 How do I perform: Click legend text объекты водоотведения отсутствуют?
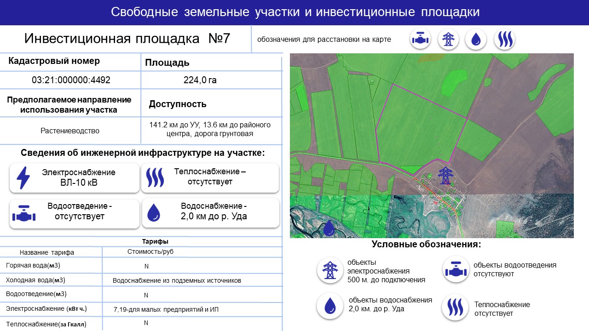click(515, 269)
